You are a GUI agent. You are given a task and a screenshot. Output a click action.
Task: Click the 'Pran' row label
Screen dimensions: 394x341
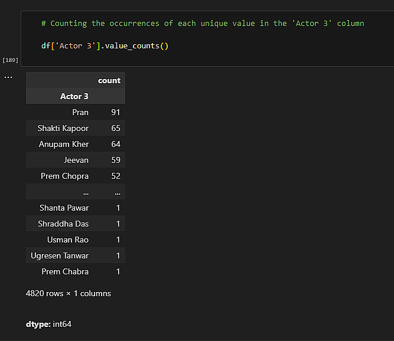[x=80, y=112]
